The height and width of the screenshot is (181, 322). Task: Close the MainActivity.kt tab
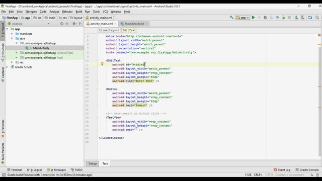click(146, 24)
